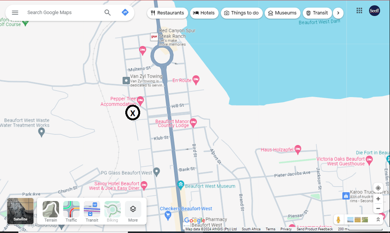The image size is (390, 233).
Task: Click the golf course pin icon
Action: pos(25,23)
